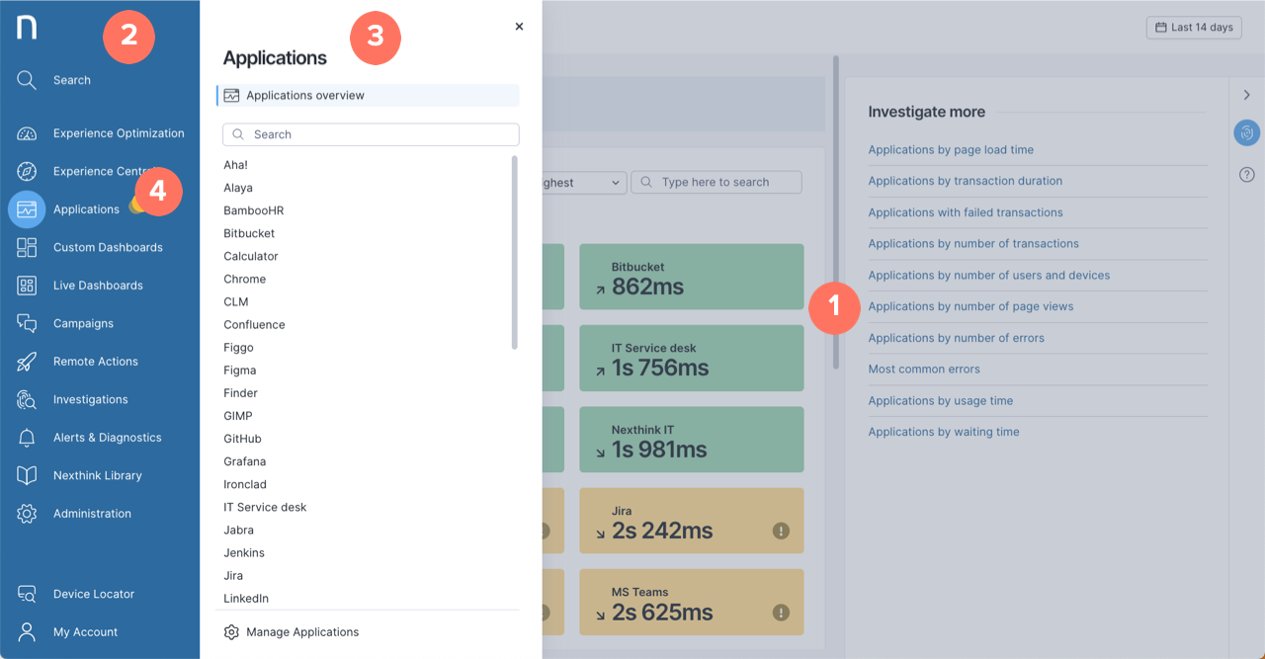1265x659 pixels.
Task: Click the Administration gear icon
Action: (x=27, y=514)
